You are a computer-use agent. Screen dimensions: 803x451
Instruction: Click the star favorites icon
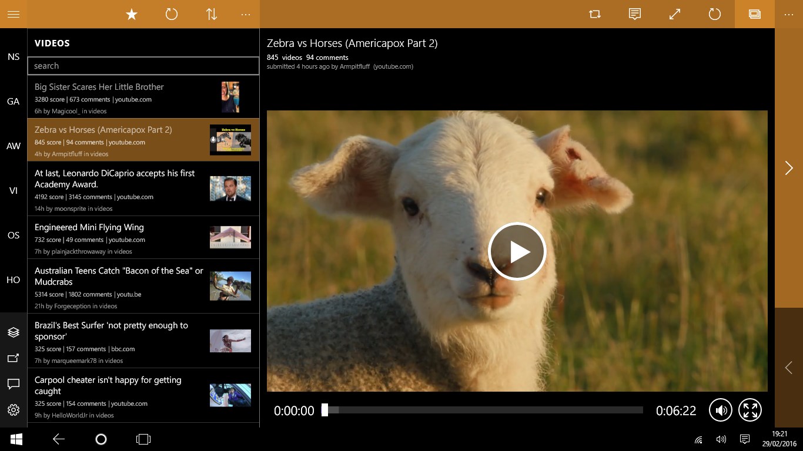point(132,14)
